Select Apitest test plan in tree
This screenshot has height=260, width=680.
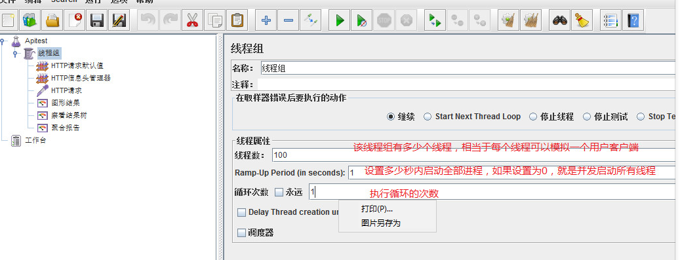(x=36, y=41)
